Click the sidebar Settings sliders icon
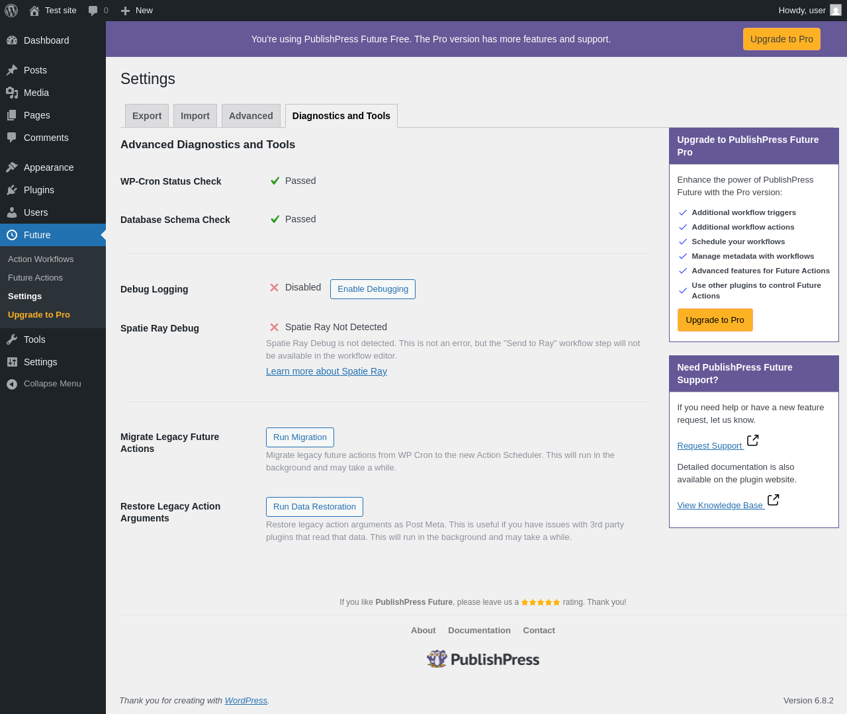Viewport: 847px width, 714px height. coord(12,362)
